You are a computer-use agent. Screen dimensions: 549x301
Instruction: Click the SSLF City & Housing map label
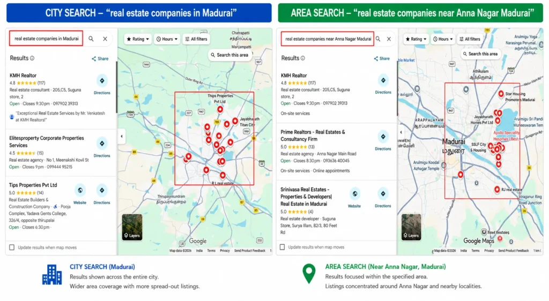click(478, 147)
